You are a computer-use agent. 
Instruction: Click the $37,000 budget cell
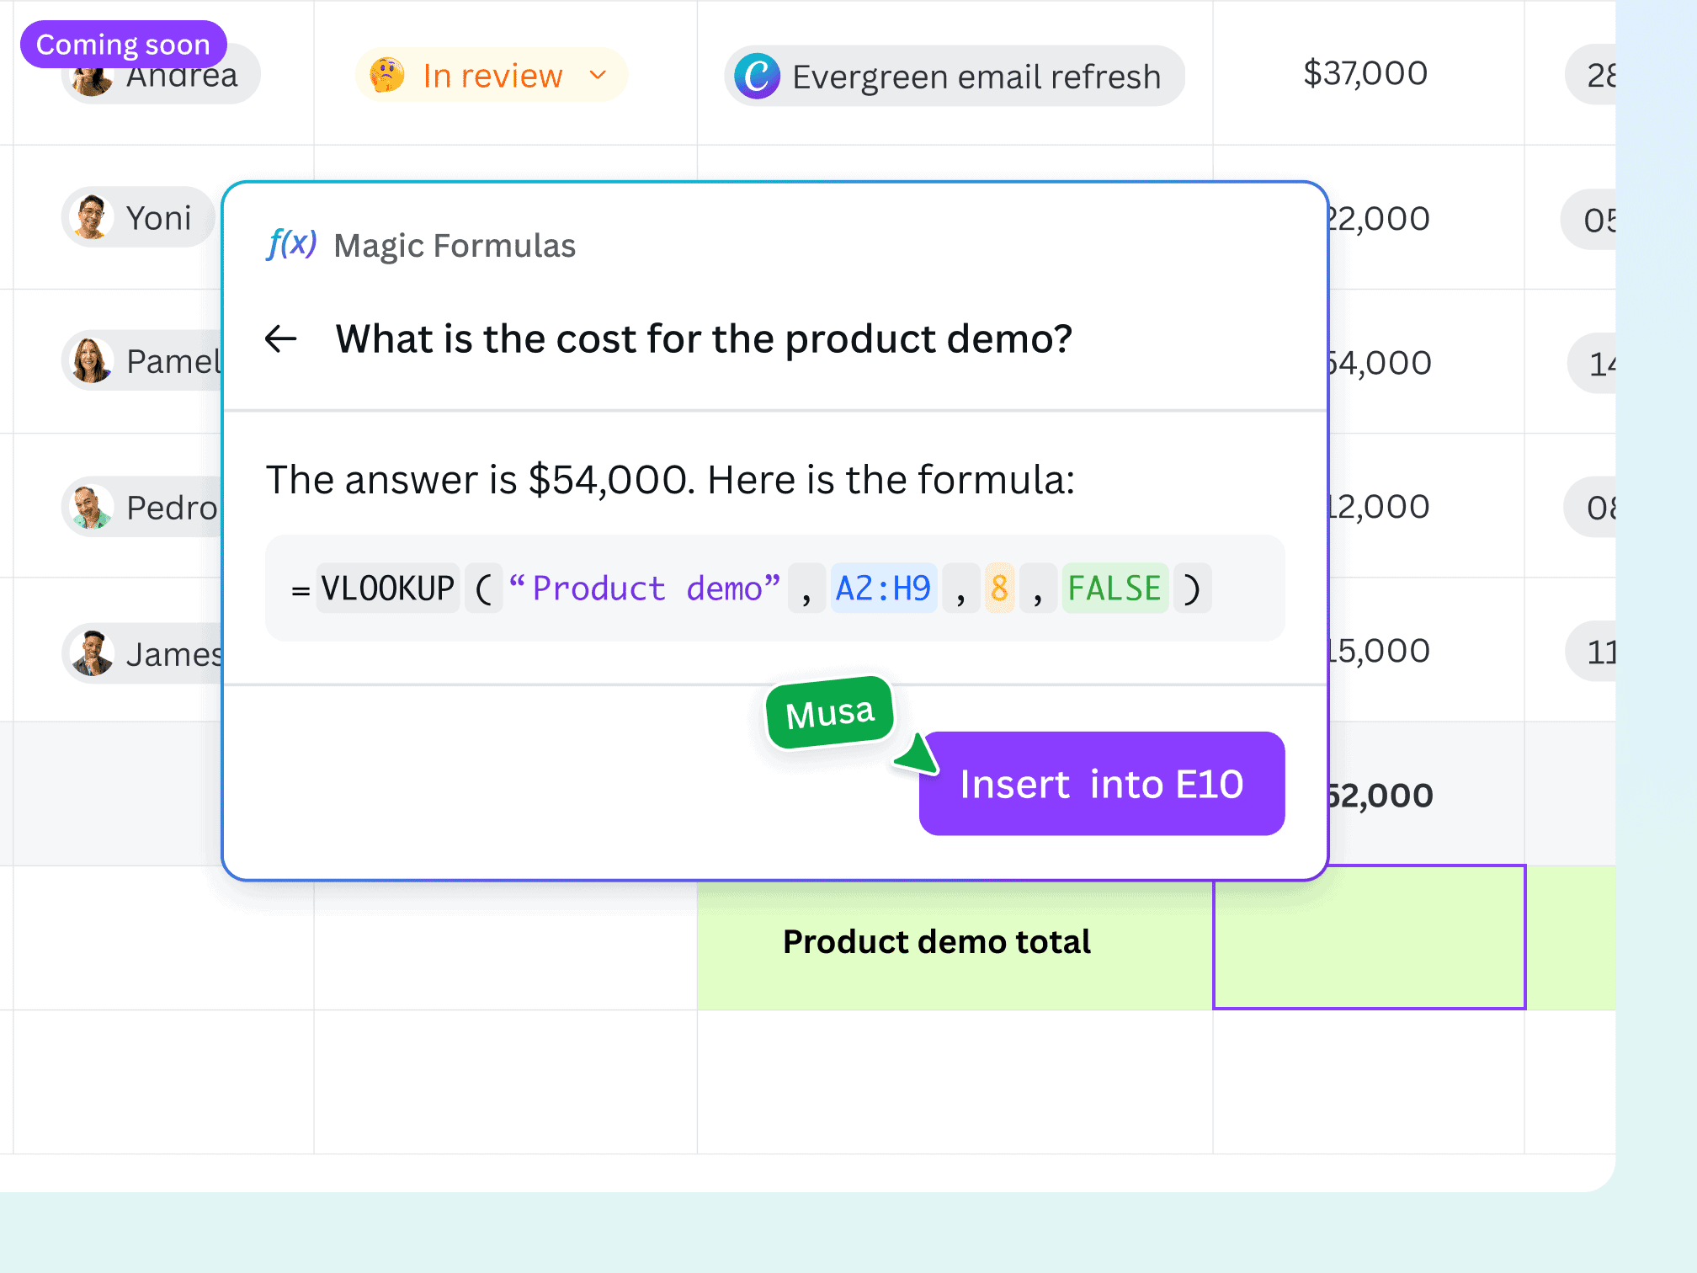tap(1365, 73)
